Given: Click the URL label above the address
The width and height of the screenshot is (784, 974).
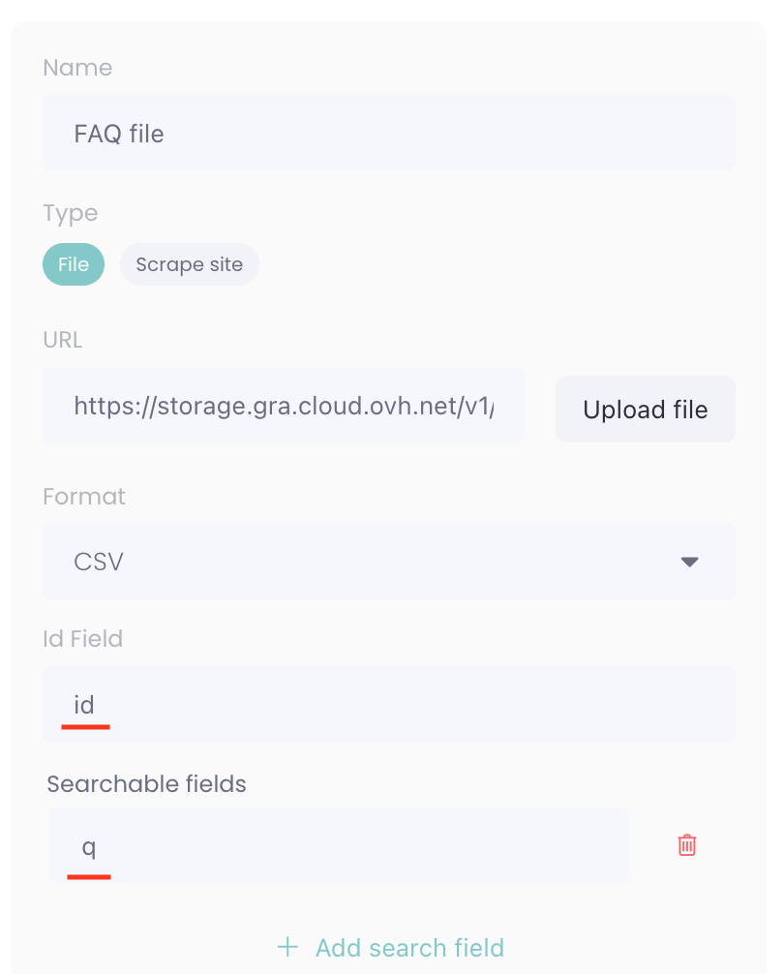Looking at the screenshot, I should (x=63, y=340).
